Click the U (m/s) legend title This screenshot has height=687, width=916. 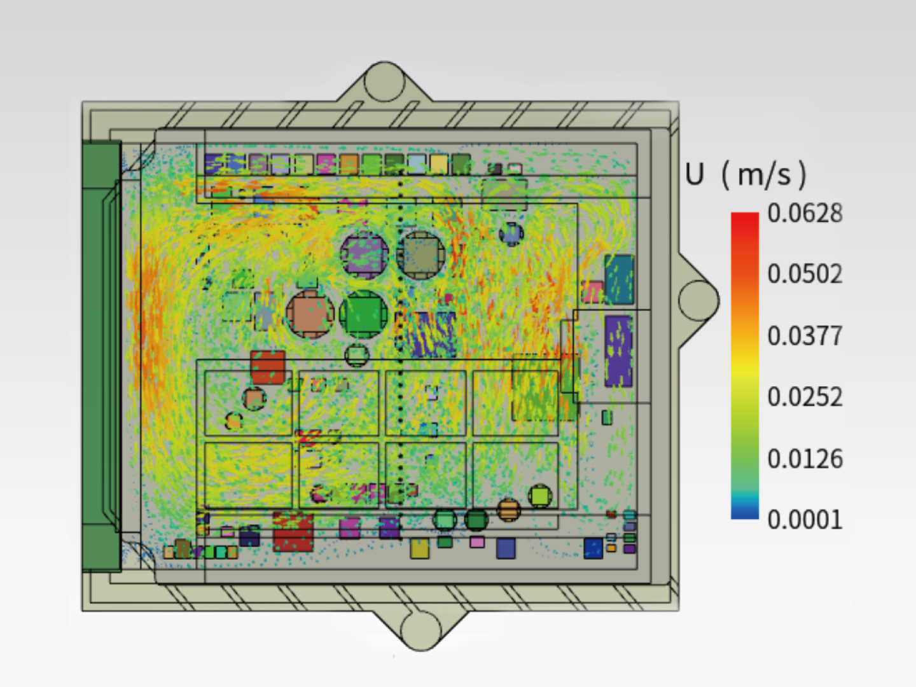(746, 174)
